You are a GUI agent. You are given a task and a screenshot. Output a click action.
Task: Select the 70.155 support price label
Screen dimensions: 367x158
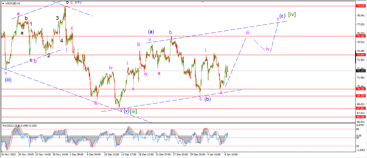coord(360,89)
